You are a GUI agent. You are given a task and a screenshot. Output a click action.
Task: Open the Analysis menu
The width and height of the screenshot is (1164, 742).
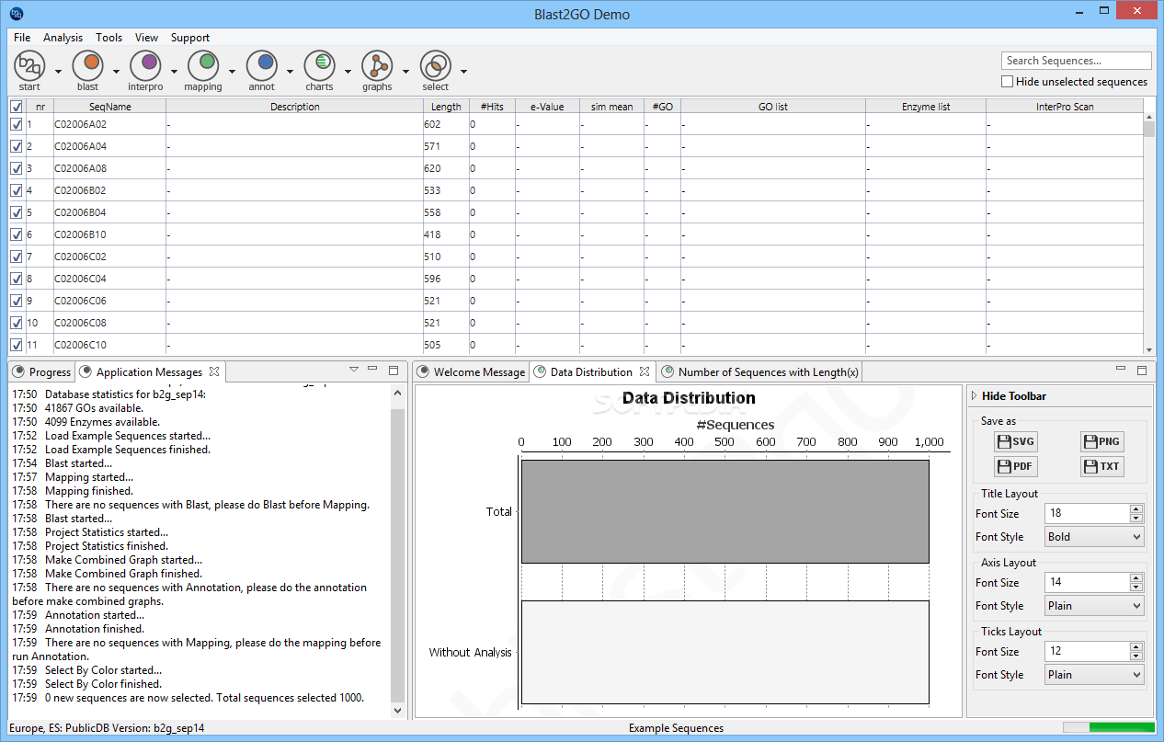(63, 38)
